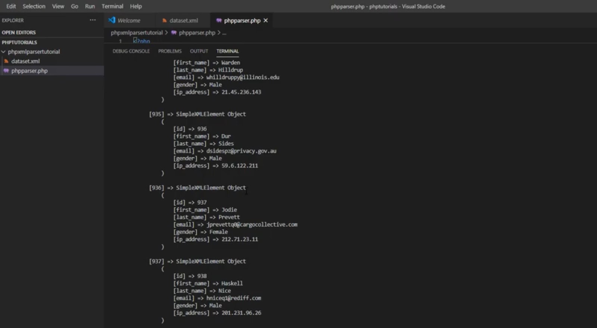The width and height of the screenshot is (597, 328).
Task: Click line 1 code in the editor
Action: point(141,41)
